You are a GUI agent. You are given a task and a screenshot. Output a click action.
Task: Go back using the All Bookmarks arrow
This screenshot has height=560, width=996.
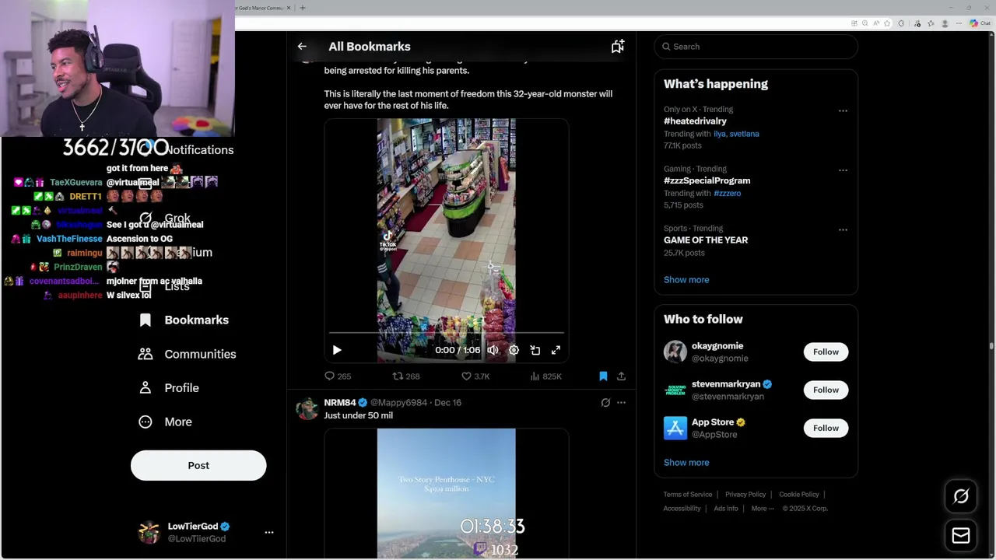(x=302, y=47)
